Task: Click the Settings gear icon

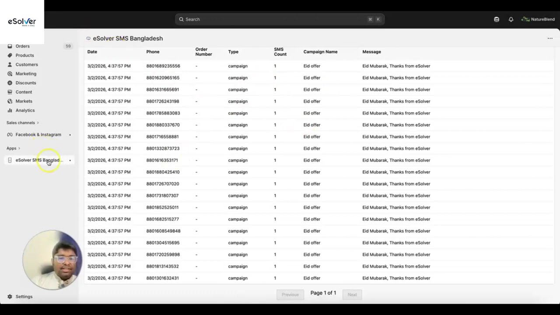Action: (10, 297)
